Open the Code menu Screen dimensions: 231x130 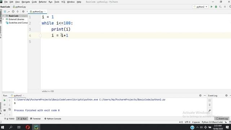34,2
